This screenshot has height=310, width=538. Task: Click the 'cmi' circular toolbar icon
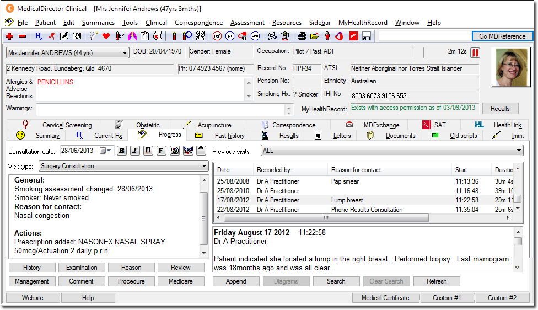(x=255, y=36)
